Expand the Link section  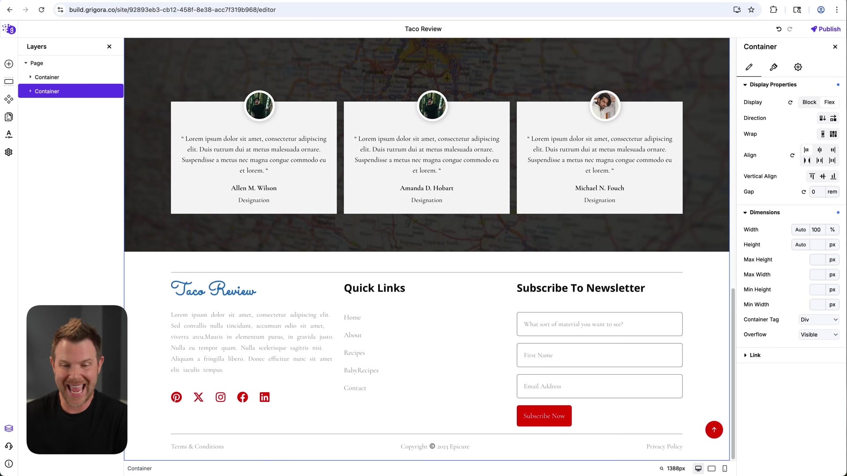click(x=745, y=355)
